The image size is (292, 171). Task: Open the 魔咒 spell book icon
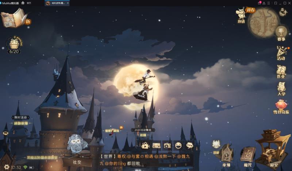pos(248,157)
